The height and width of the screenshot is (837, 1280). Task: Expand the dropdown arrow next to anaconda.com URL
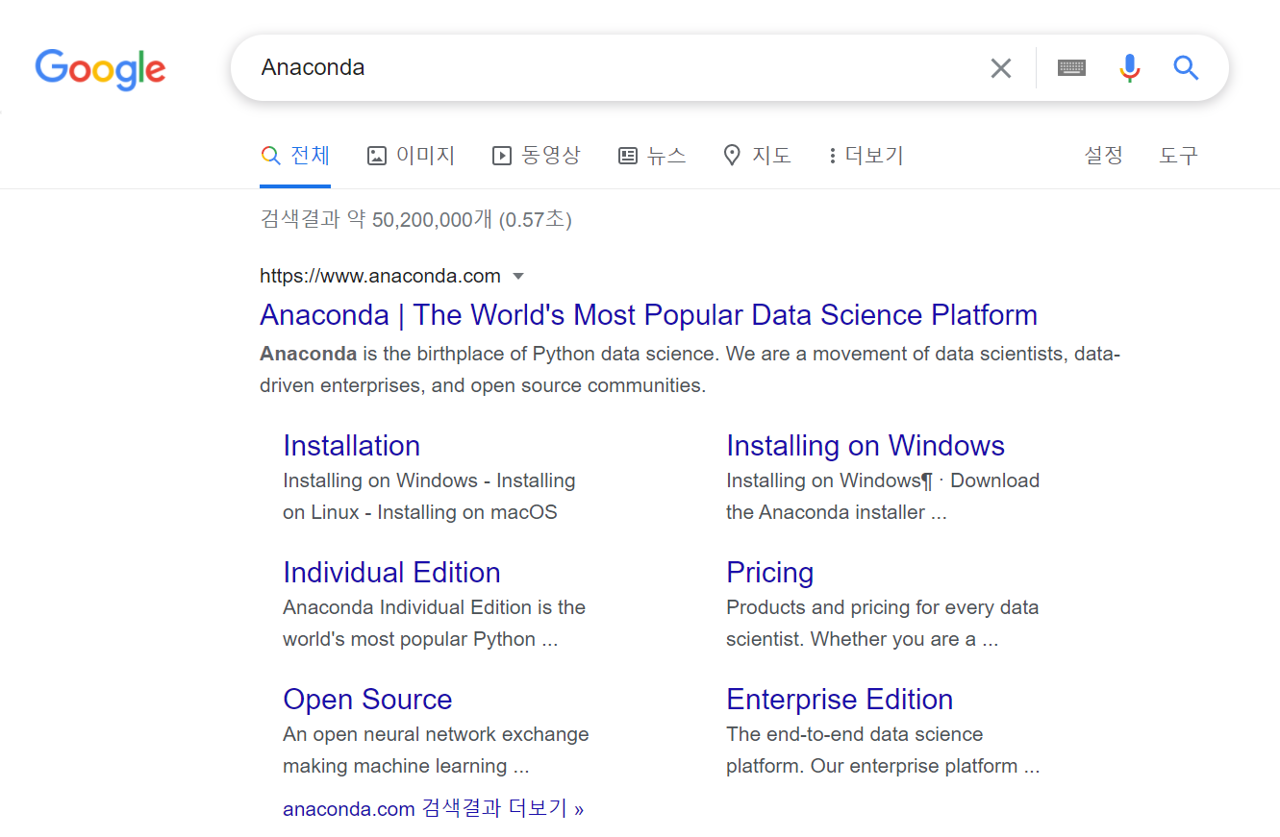[x=518, y=277]
